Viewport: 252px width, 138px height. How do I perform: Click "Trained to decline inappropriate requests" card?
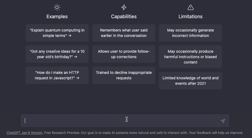(x=124, y=75)
